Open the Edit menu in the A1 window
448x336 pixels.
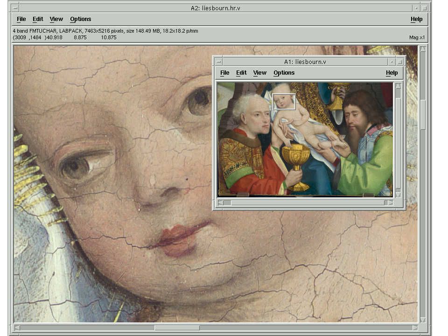click(241, 73)
